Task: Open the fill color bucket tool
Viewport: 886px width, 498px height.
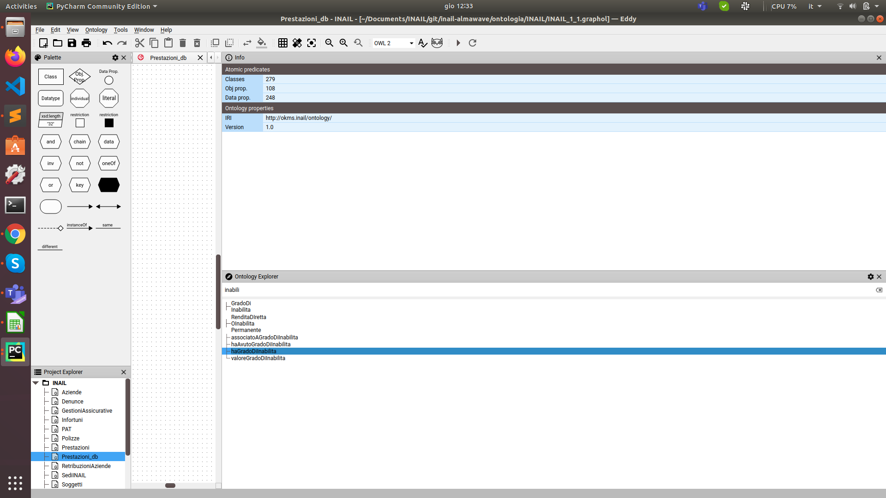Action: [x=262, y=43]
